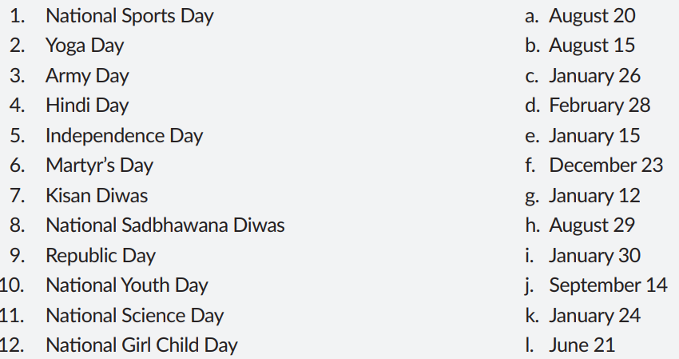Click Independence Day in left column
The height and width of the screenshot is (359, 679).
pyautogui.click(x=124, y=136)
